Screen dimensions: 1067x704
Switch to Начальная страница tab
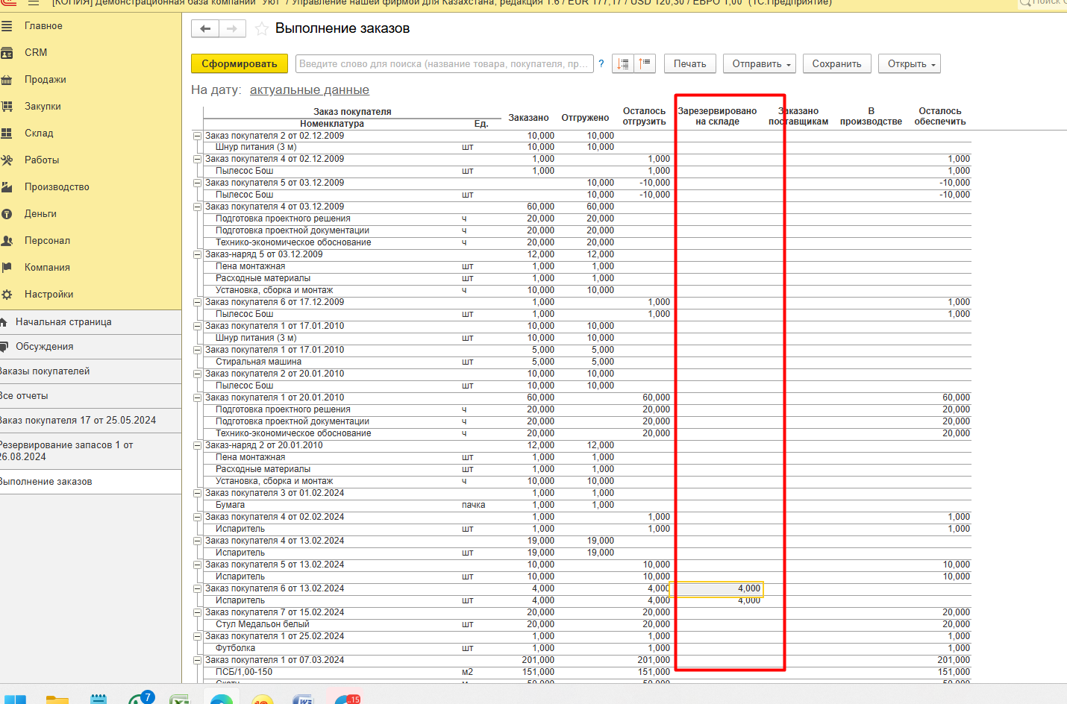[63, 322]
